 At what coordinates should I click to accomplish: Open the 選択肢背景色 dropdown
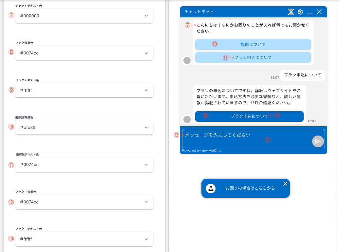click(84, 127)
